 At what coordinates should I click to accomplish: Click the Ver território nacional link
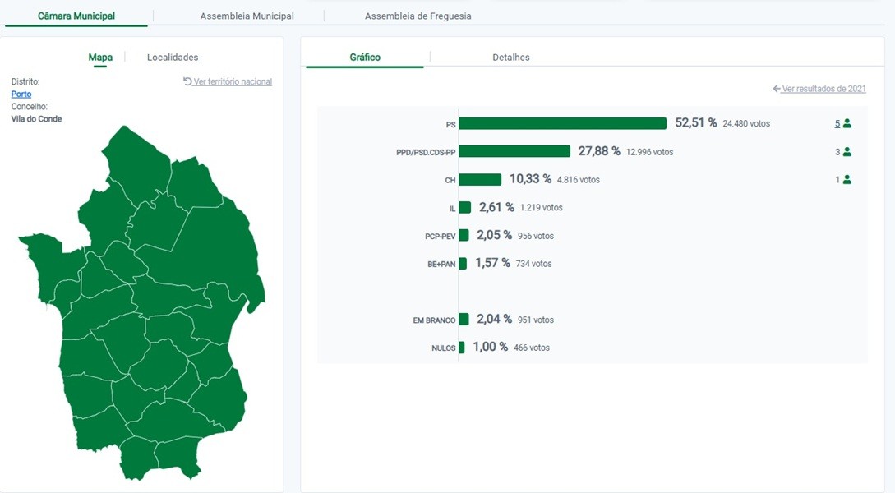(233, 81)
